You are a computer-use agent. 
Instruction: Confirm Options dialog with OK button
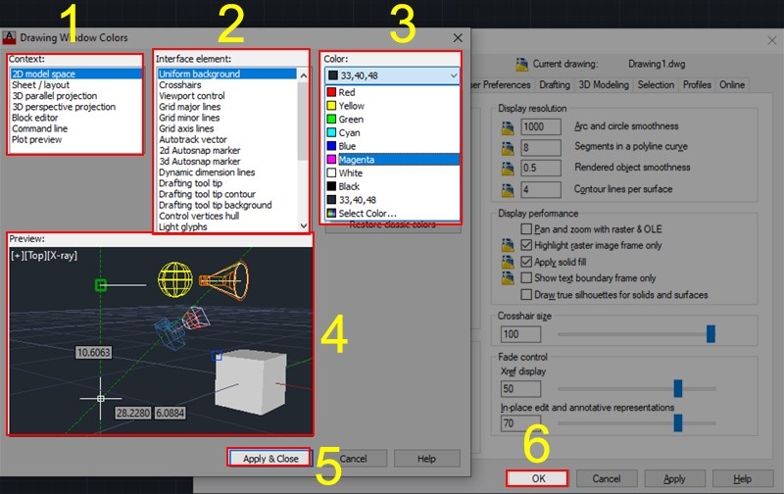(538, 478)
